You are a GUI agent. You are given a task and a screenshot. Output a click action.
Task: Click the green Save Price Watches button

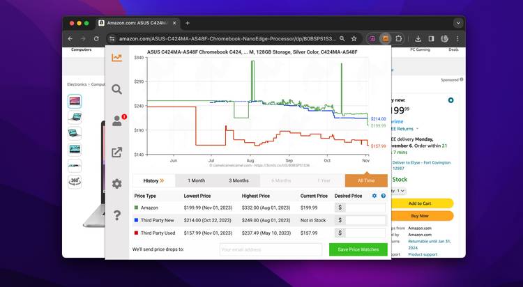click(x=358, y=249)
